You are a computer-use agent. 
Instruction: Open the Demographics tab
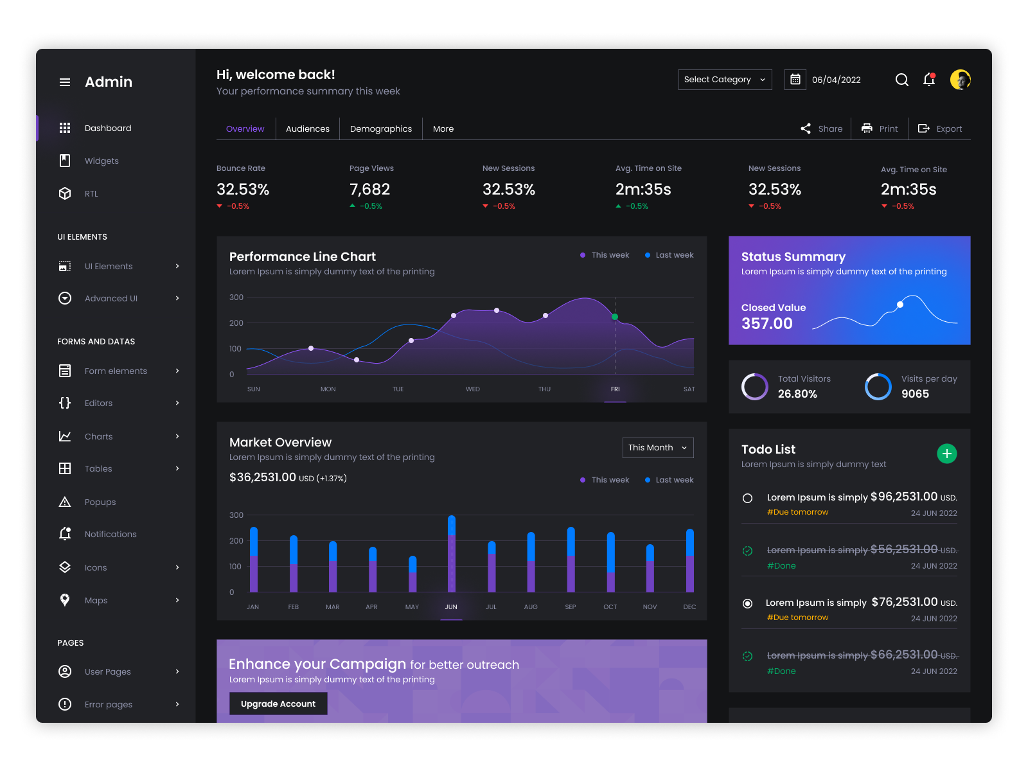click(x=380, y=128)
